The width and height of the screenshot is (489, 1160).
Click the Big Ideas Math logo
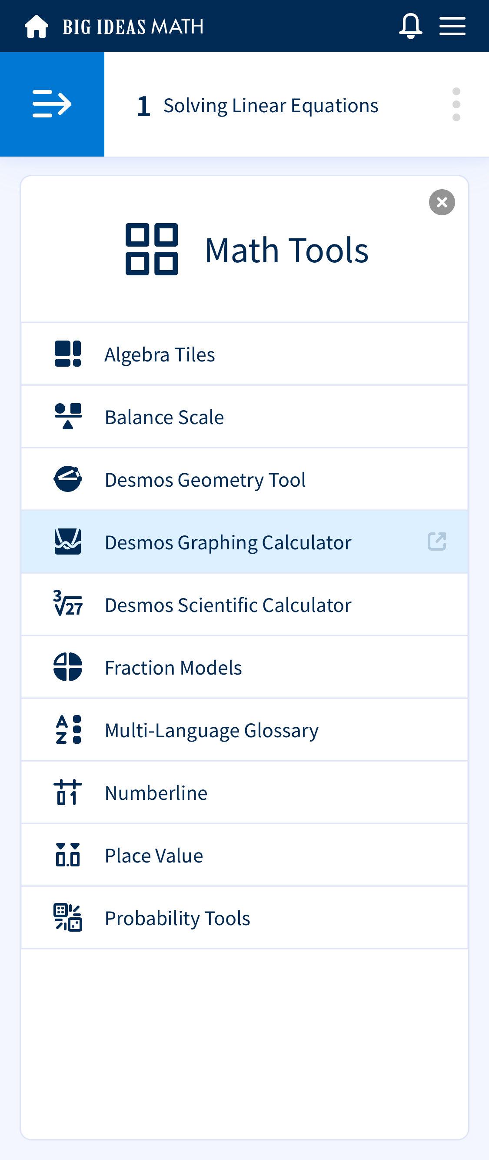click(133, 27)
